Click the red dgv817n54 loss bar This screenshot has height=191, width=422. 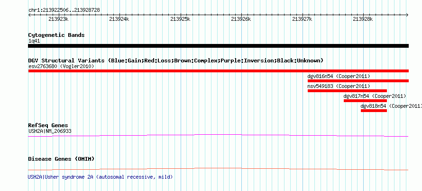(365, 101)
